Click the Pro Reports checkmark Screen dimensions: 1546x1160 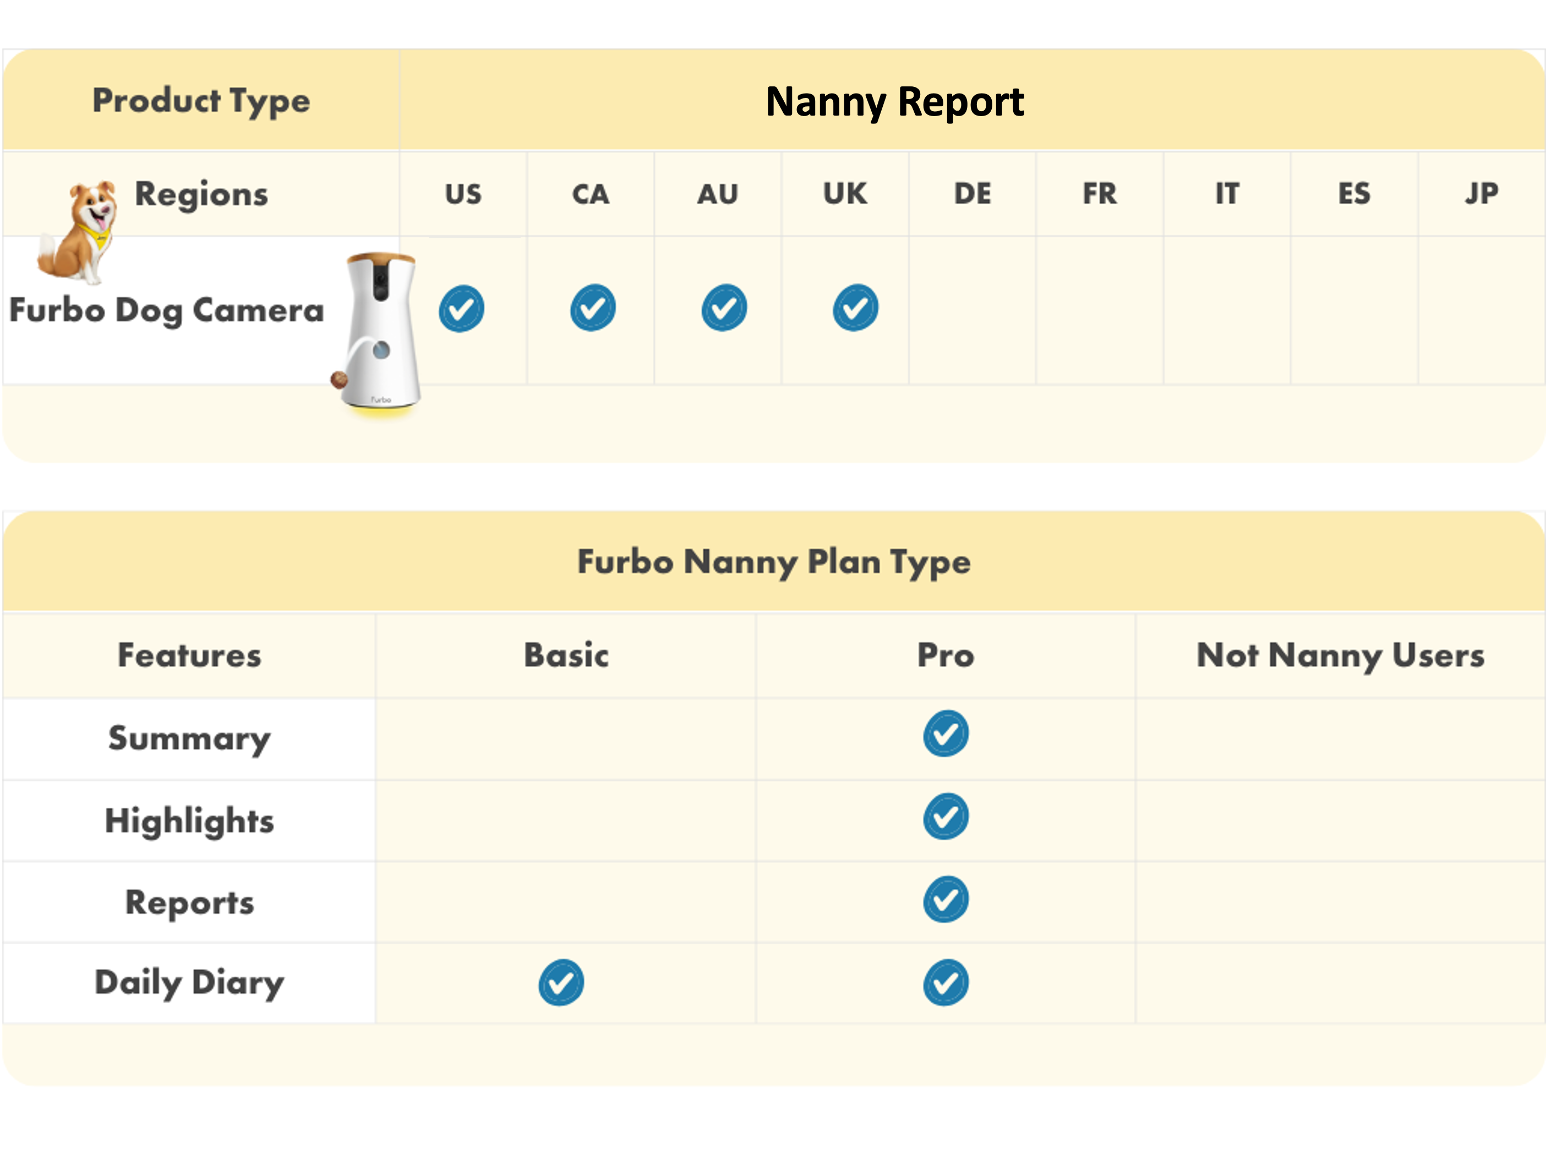[x=946, y=899]
